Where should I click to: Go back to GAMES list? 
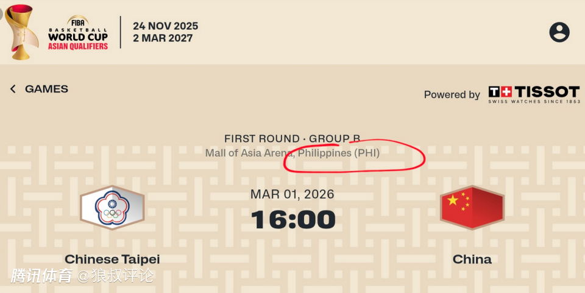(x=46, y=89)
